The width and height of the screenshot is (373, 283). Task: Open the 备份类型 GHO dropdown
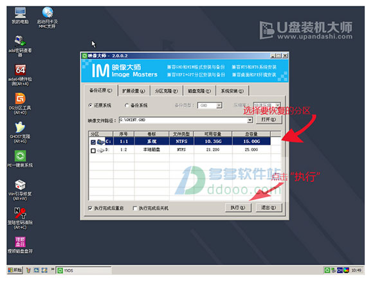219,105
